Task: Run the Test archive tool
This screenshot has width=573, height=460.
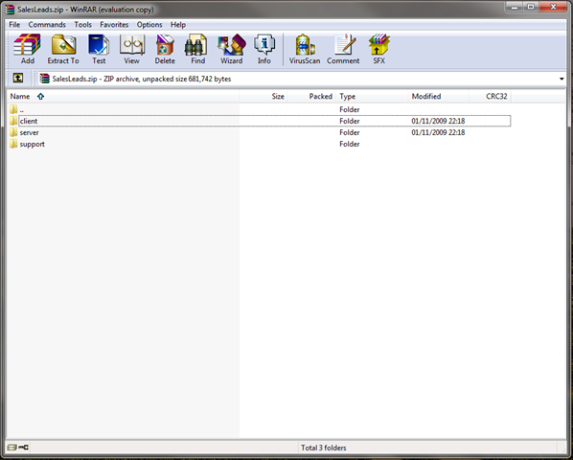Action: [x=99, y=49]
